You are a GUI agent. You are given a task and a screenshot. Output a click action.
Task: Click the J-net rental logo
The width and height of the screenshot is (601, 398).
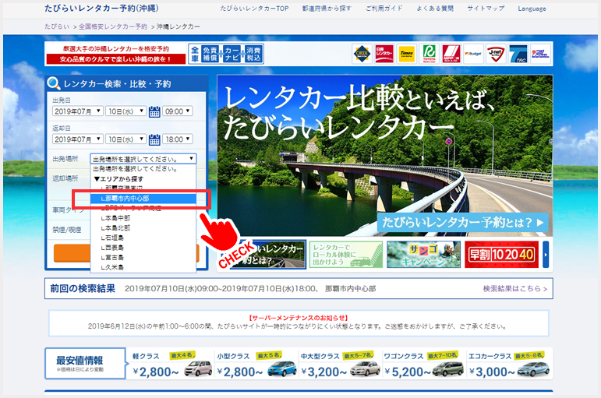pos(496,53)
